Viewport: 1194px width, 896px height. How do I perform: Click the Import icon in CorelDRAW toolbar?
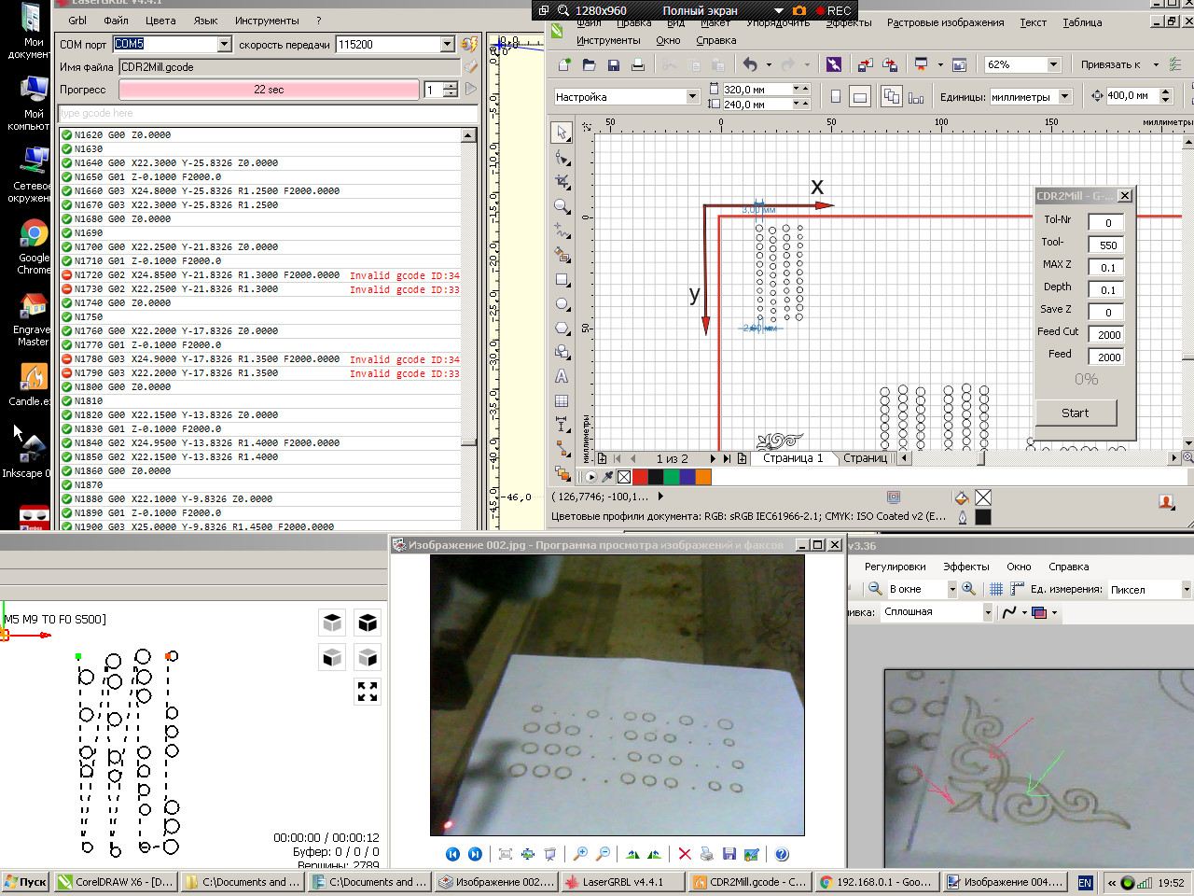(866, 64)
